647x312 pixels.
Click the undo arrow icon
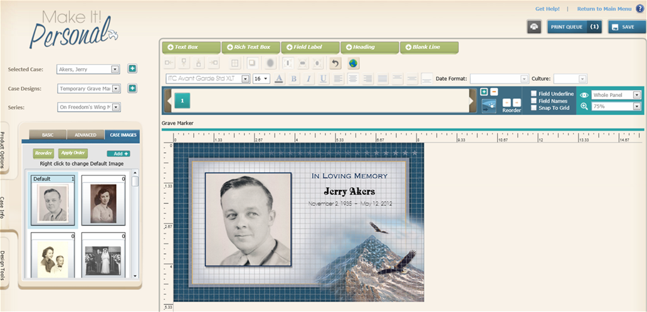coord(335,63)
